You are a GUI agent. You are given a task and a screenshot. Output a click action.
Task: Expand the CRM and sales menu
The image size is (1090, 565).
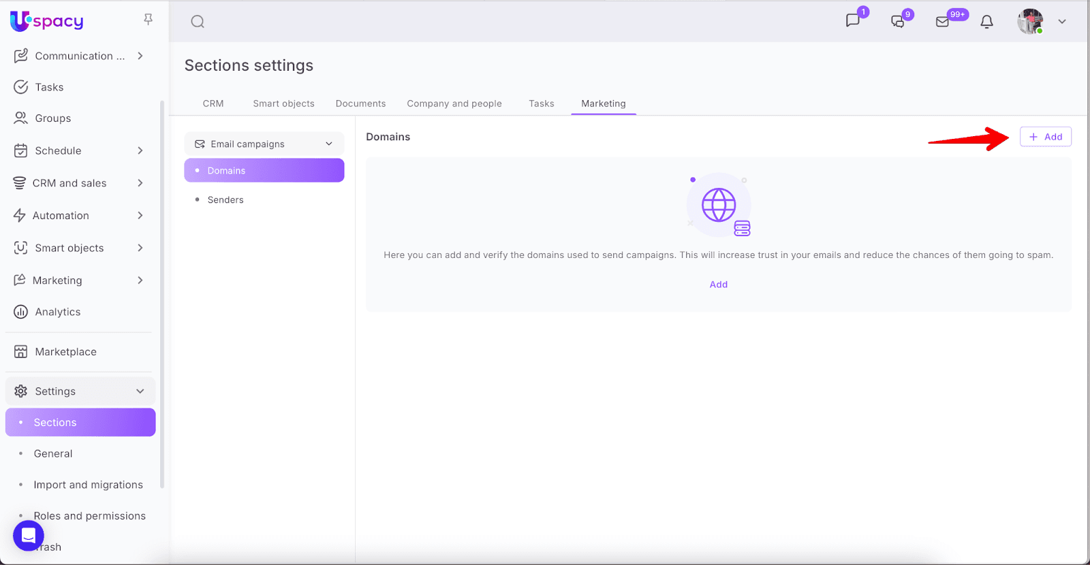tap(140, 183)
